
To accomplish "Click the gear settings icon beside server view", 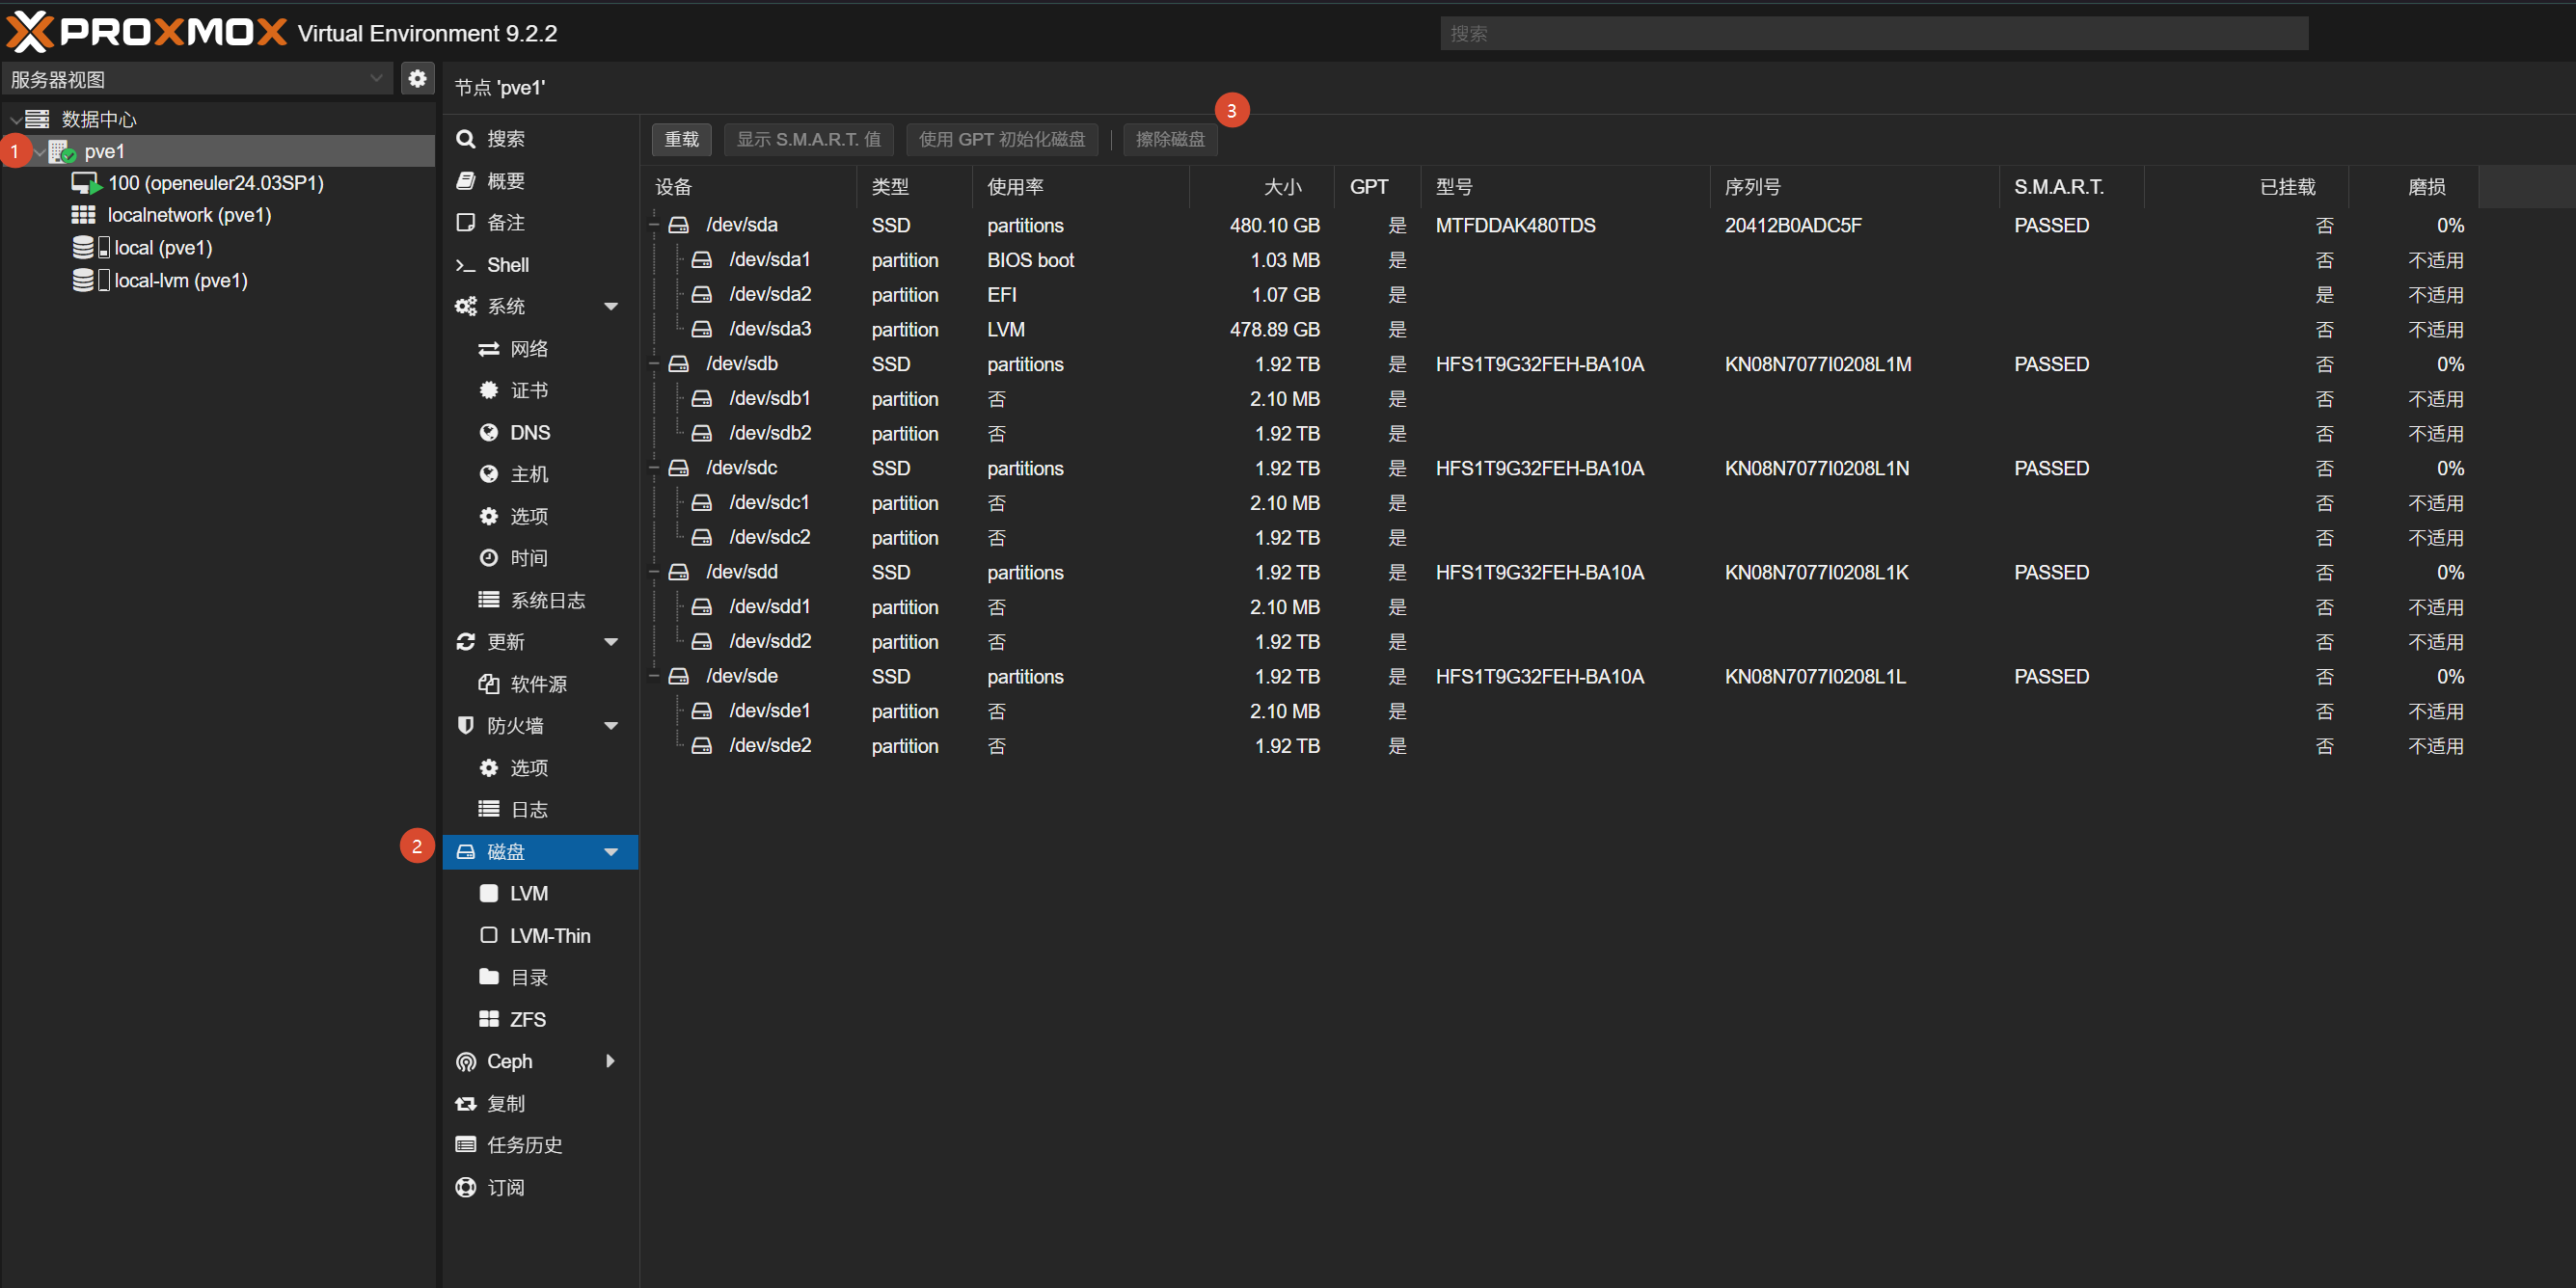I will (417, 78).
